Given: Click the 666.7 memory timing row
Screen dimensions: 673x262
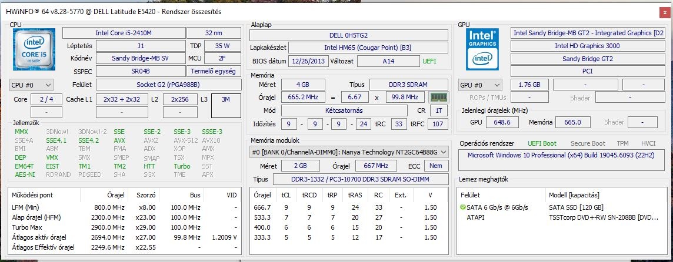Looking at the screenshot, I should (349, 207).
